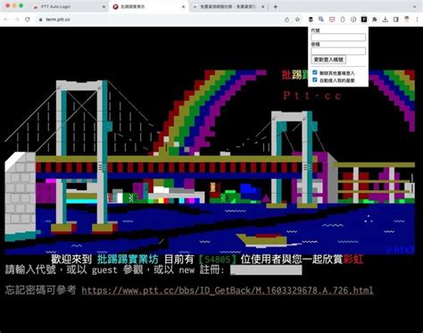Click the user profile avatar icon
The width and height of the screenshot is (423, 333).
coord(407,20)
